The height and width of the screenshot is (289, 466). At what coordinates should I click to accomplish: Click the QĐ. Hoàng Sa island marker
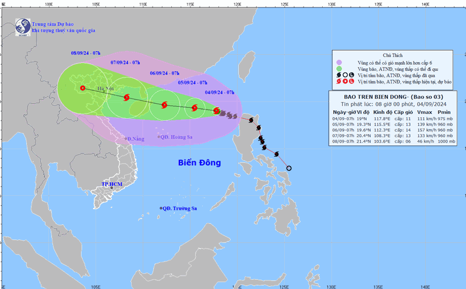pos(159,137)
